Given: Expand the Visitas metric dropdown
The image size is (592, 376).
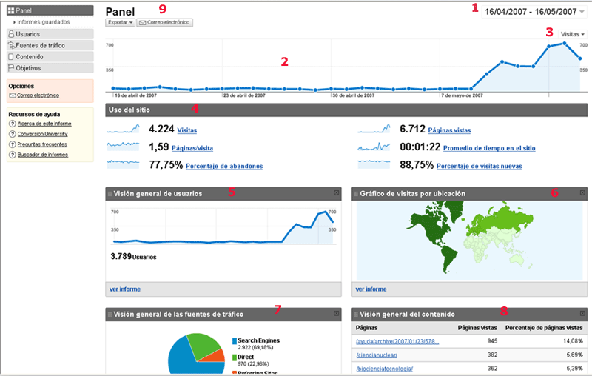Looking at the screenshot, I should [573, 35].
